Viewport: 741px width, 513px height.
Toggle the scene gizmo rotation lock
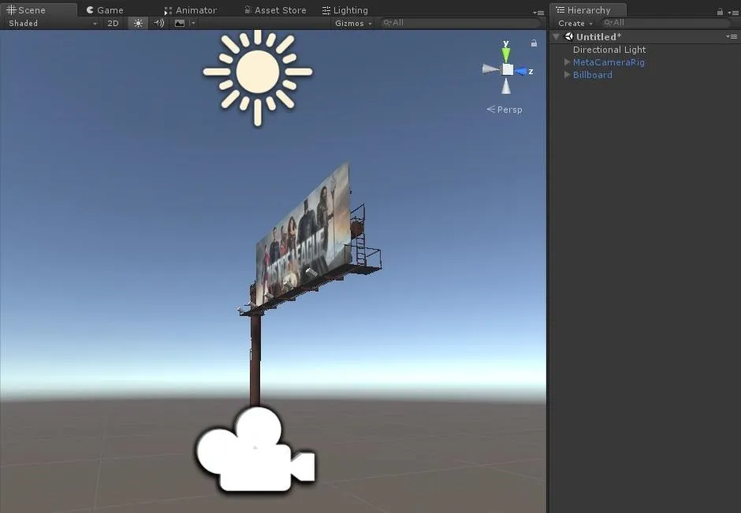pyautogui.click(x=534, y=43)
